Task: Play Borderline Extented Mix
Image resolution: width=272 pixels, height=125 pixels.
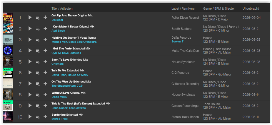Action: [x=30, y=117]
